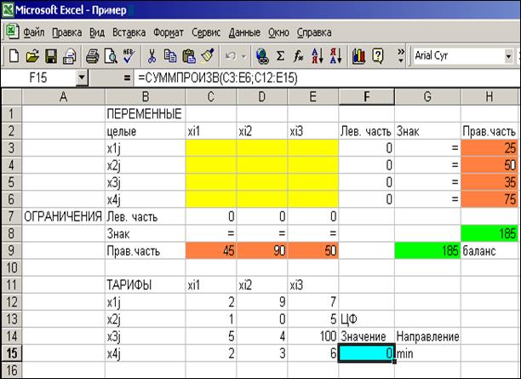Open Print Preview magnifier icon
Viewport: 521px width, 379px height.
point(111,56)
